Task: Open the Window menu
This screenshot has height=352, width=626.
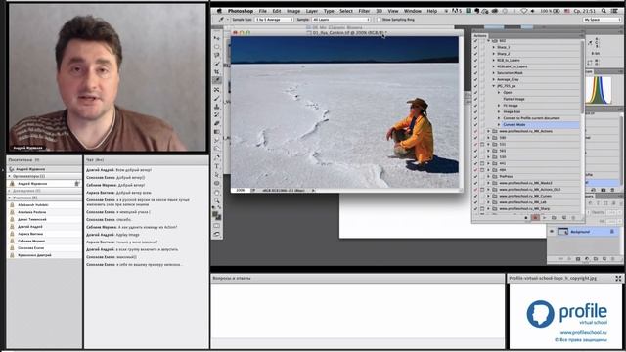Action: (413, 11)
